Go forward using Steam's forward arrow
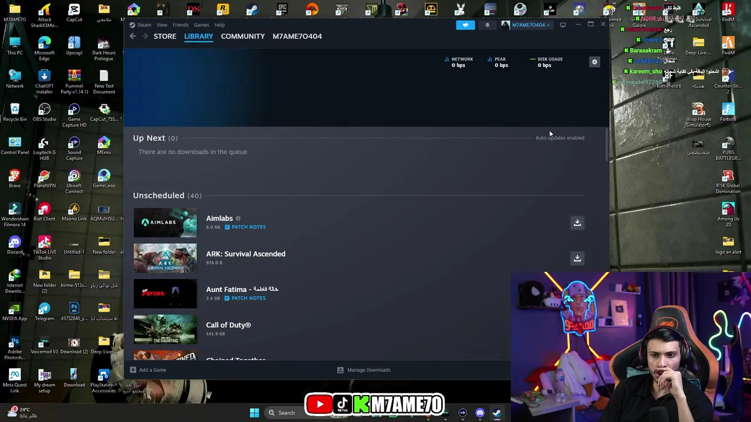751x422 pixels. 145,36
